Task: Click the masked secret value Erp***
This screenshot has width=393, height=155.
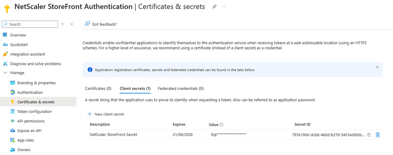Action: [x=229, y=135]
